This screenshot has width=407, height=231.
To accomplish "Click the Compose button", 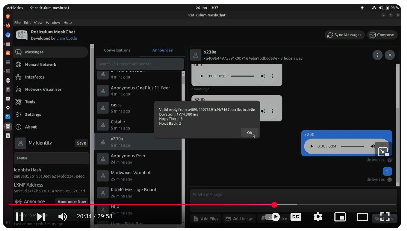I will click(382, 35).
